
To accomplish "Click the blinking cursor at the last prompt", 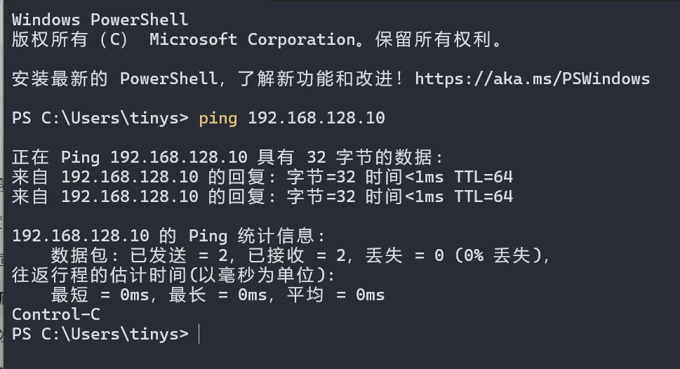I will pyautogui.click(x=199, y=335).
